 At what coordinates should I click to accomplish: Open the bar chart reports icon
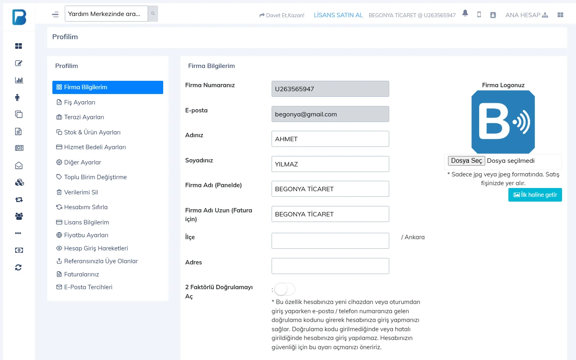[x=19, y=80]
